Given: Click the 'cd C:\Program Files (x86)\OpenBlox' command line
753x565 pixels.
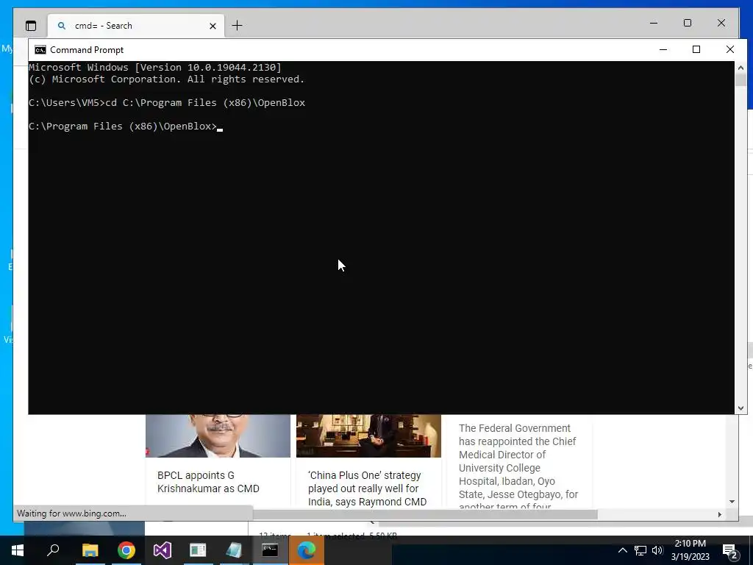Looking at the screenshot, I should point(205,103).
